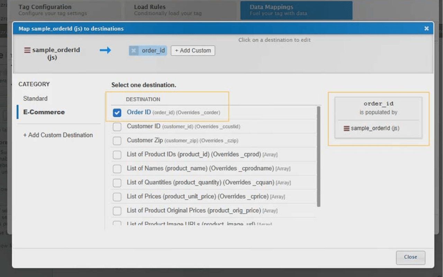Check List of Product Original Prices checkbox
Screen dimensions: 443x277
point(117,211)
